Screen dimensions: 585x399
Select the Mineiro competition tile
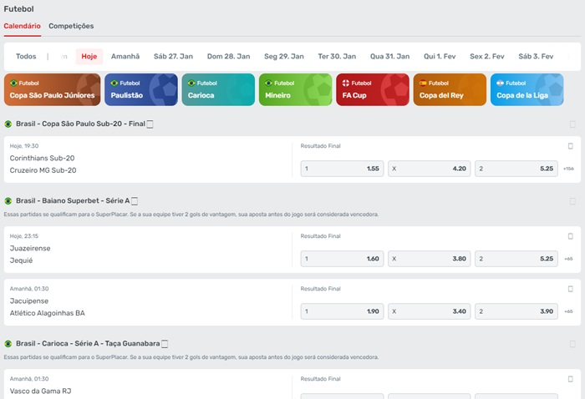tap(295, 90)
